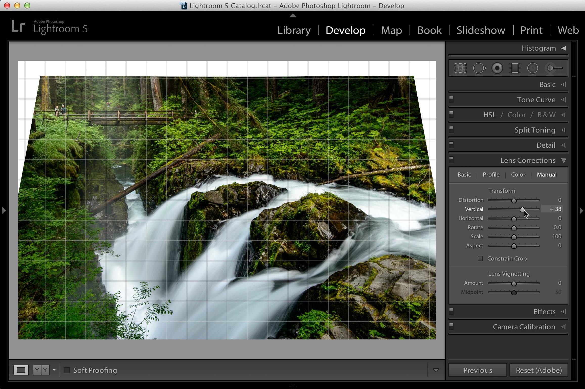
Task: Click the Previous button
Action: [x=478, y=370]
